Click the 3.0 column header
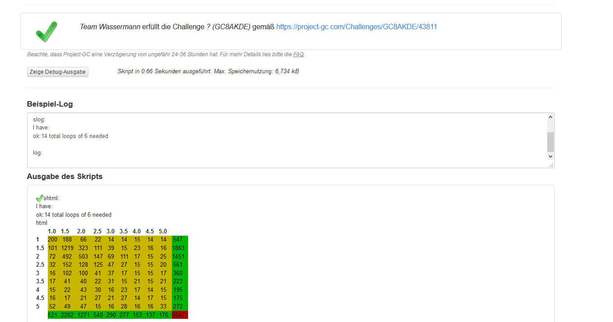 [x=111, y=231]
